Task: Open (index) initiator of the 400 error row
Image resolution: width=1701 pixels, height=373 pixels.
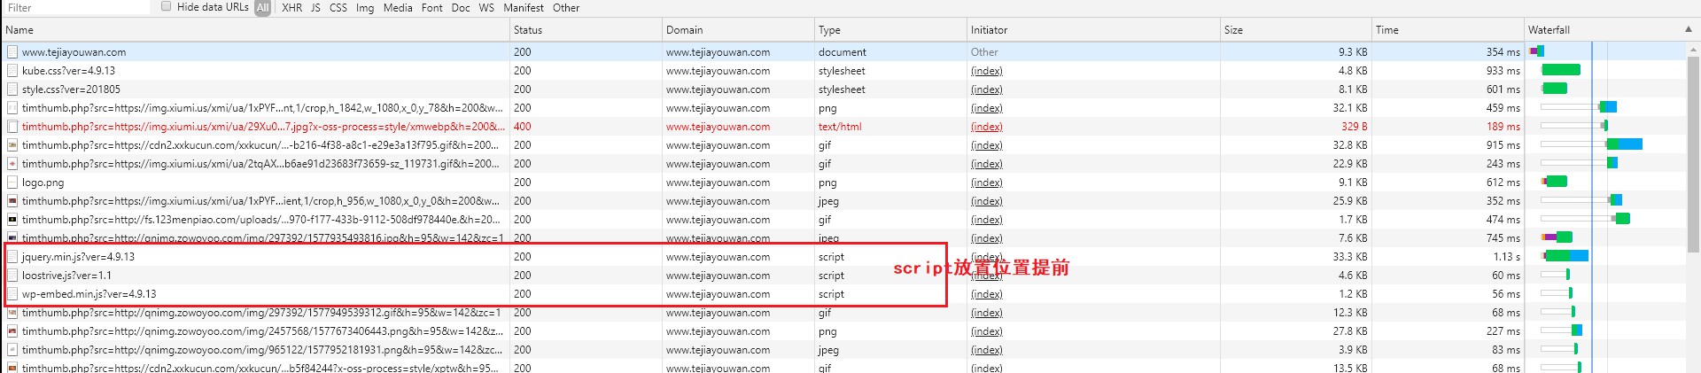Action: tap(986, 127)
